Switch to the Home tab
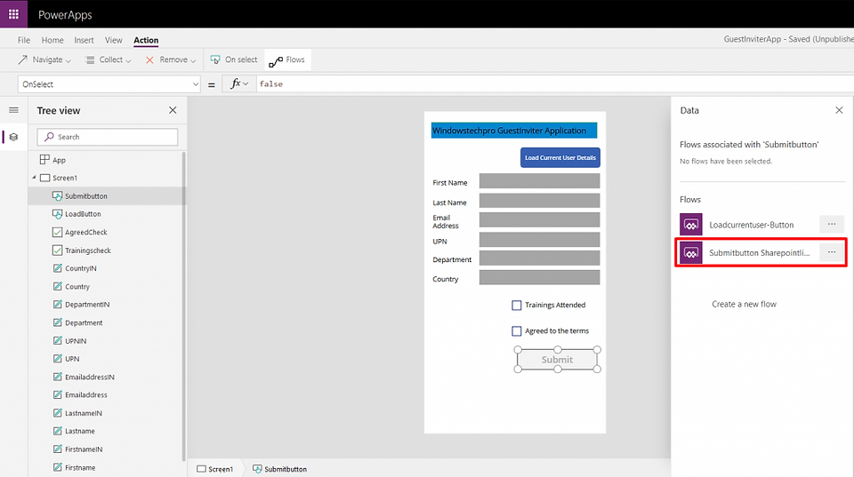This screenshot has height=477, width=854. (x=52, y=40)
